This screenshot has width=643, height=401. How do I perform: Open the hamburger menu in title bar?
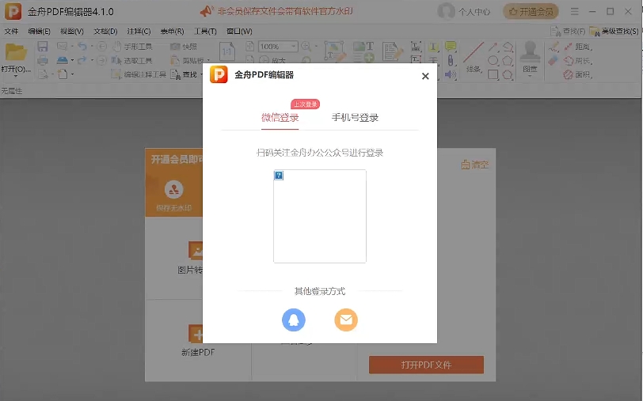click(575, 12)
